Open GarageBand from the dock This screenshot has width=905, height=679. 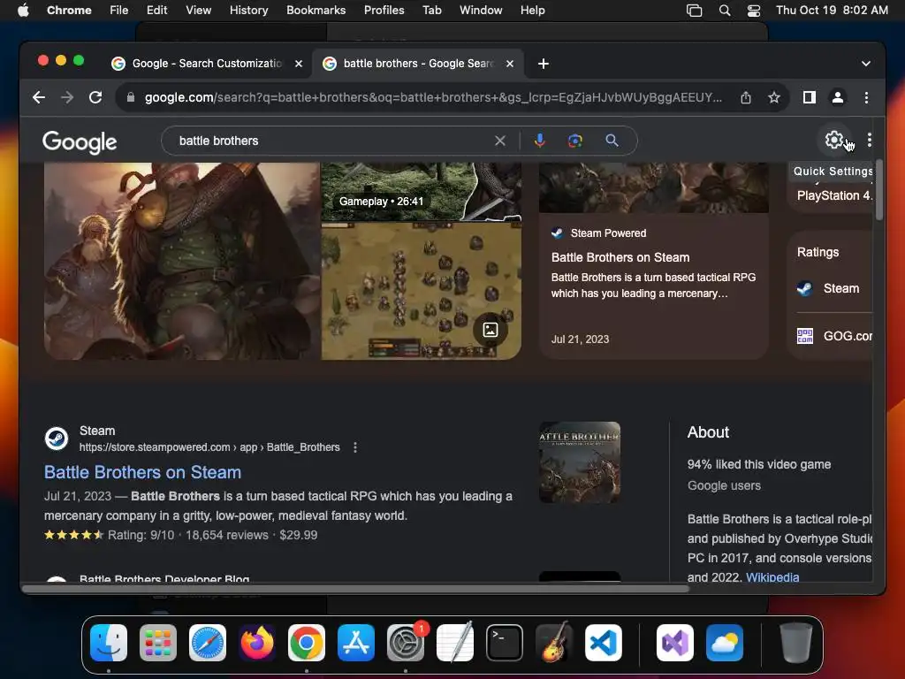tap(554, 643)
